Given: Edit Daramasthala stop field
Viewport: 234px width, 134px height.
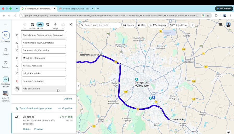Looking at the screenshot, I should click(44, 51).
